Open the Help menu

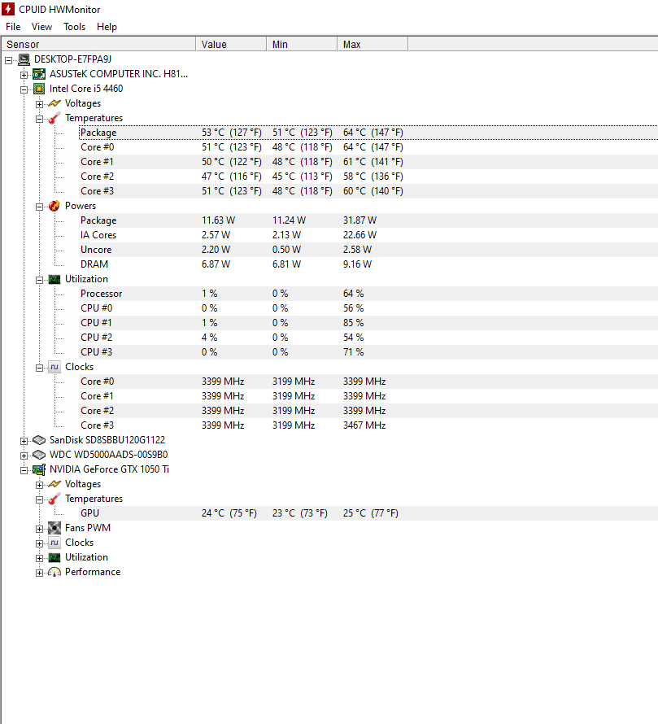[107, 27]
